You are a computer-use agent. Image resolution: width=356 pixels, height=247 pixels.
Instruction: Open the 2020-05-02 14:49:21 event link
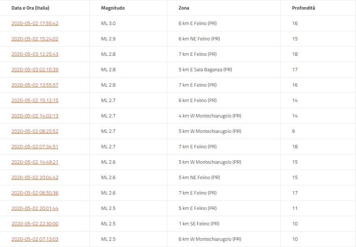coord(35,162)
